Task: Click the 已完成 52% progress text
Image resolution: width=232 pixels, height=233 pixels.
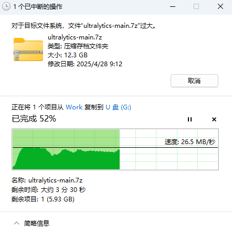Action: click(x=34, y=118)
